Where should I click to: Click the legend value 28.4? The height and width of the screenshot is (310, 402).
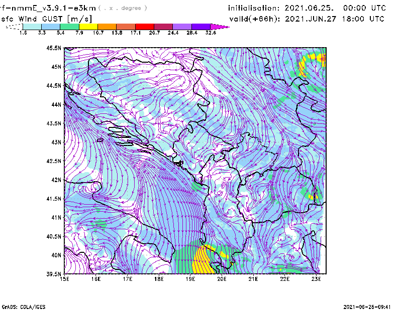click(x=192, y=33)
